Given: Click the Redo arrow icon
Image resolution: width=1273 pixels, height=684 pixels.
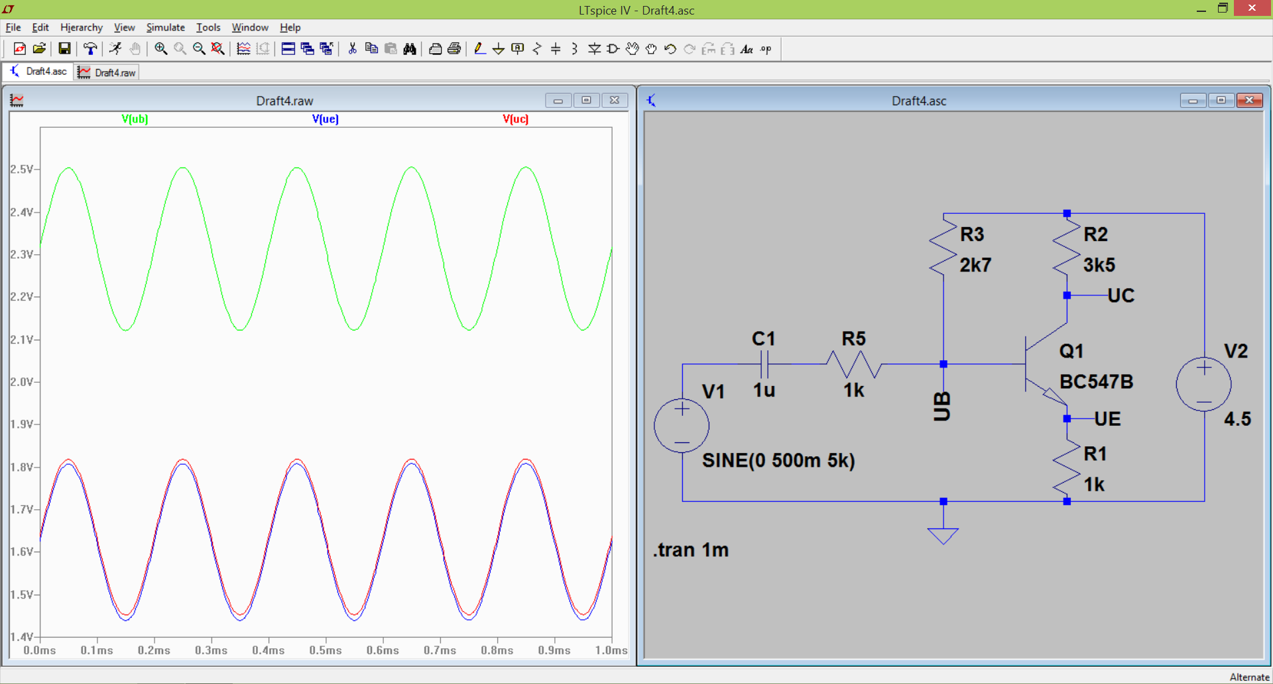Looking at the screenshot, I should pyautogui.click(x=690, y=48).
